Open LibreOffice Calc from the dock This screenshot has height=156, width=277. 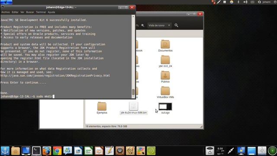[88, 151]
